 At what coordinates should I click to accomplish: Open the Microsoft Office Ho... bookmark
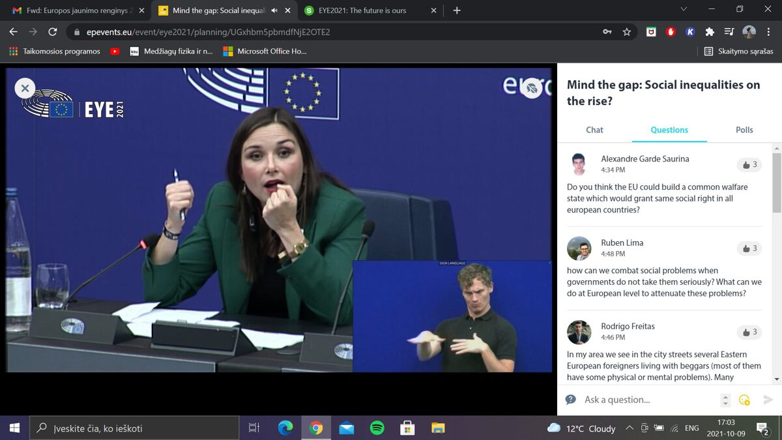click(265, 51)
